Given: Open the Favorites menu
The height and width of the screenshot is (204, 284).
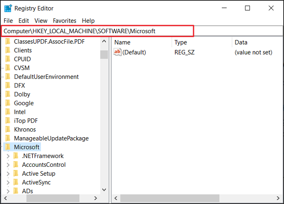Looking at the screenshot, I should click(x=65, y=21).
